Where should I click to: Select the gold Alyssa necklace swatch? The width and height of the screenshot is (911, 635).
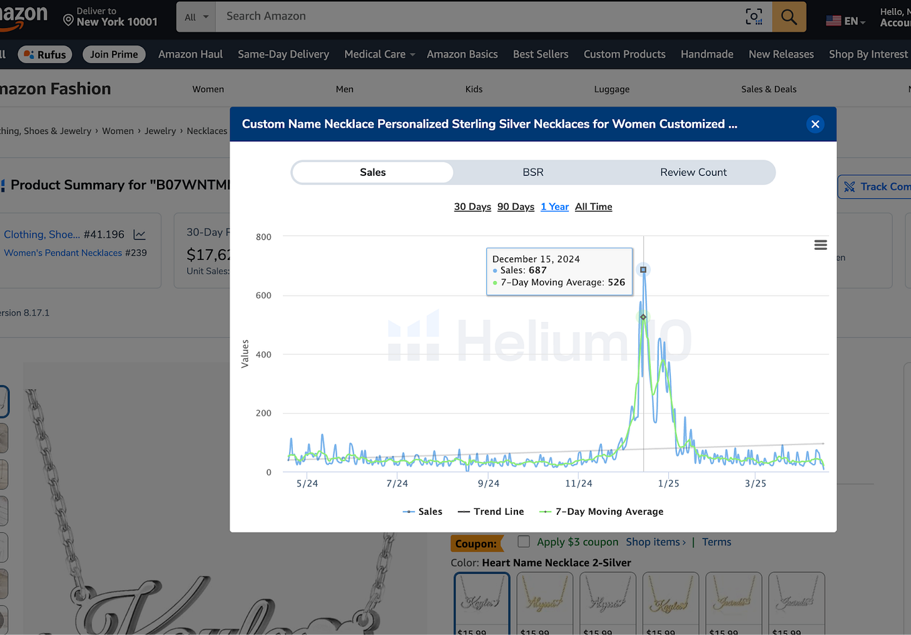coord(545,604)
